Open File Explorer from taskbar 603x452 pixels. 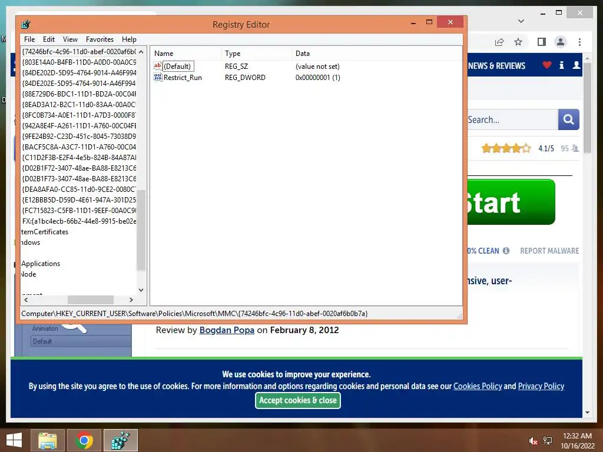pos(47,440)
